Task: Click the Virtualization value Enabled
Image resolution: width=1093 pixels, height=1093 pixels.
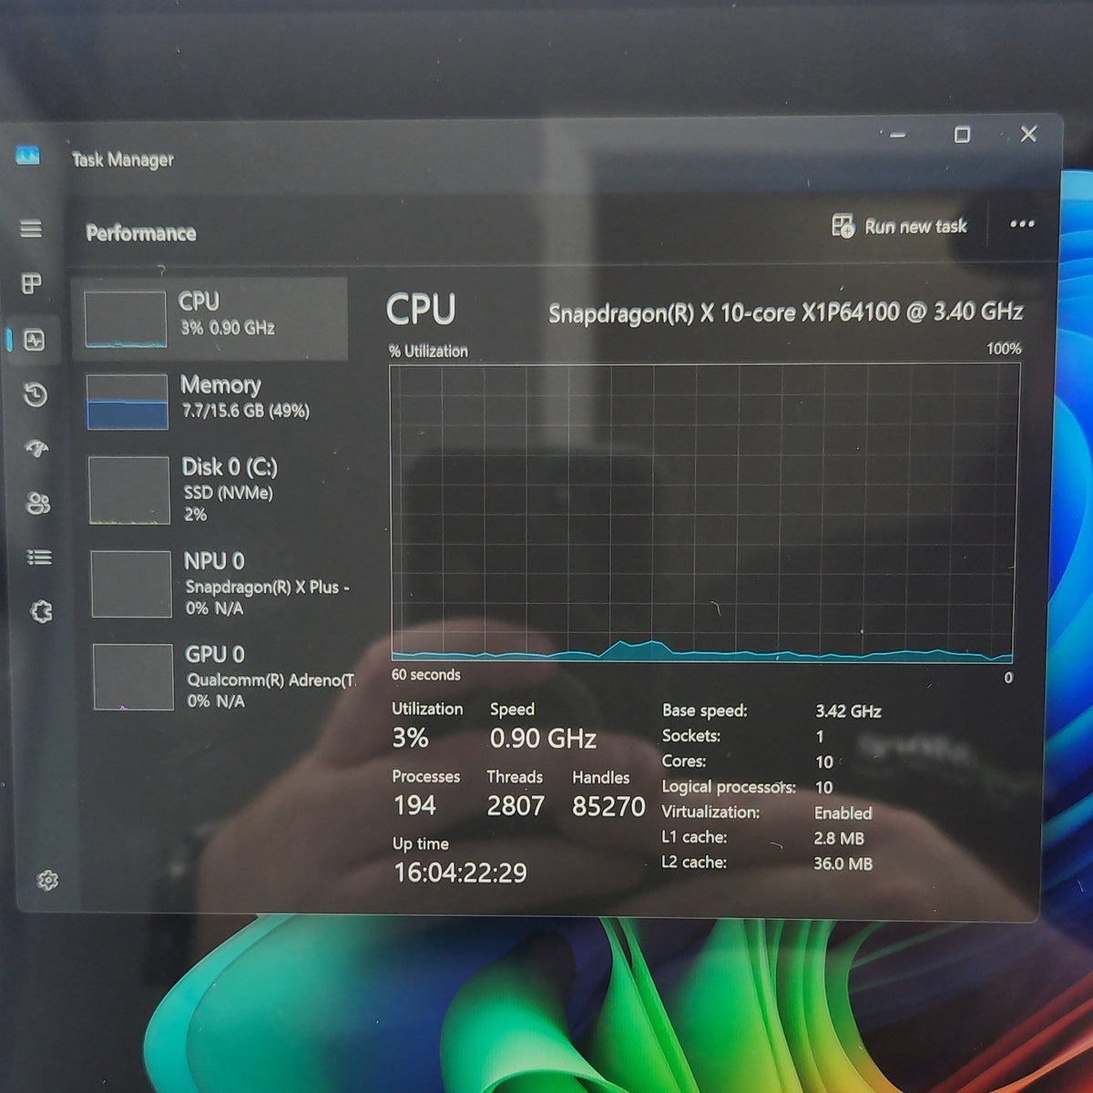Action: pos(843,813)
